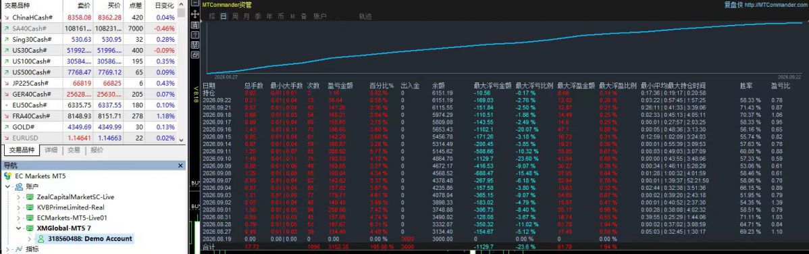Click the 禁 (disable) icon in MTCommander sidebar
The width and height of the screenshot is (809, 254).
click(x=194, y=45)
